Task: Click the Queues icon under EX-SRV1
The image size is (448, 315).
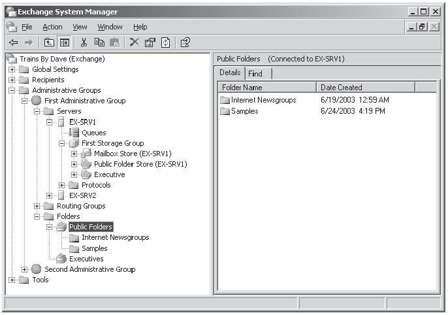Action: point(74,133)
